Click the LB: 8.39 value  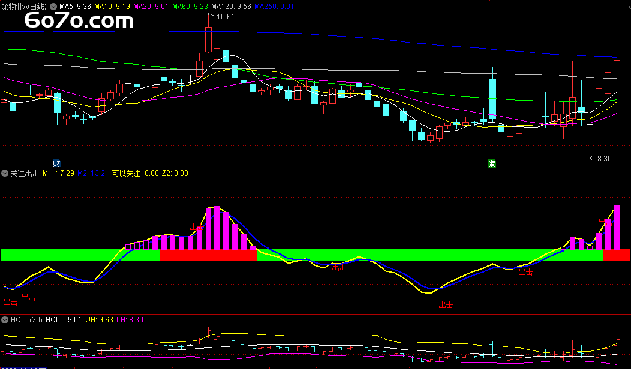(x=130, y=320)
